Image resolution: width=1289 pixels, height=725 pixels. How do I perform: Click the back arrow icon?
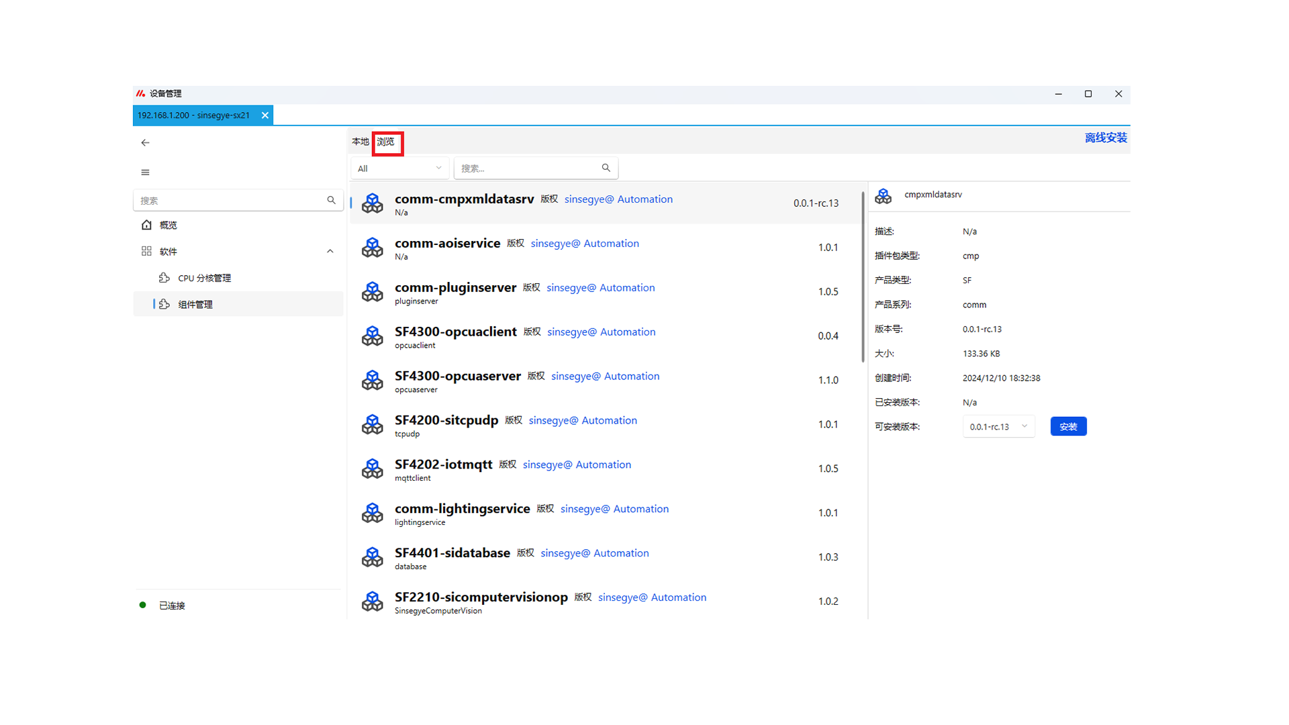click(145, 142)
